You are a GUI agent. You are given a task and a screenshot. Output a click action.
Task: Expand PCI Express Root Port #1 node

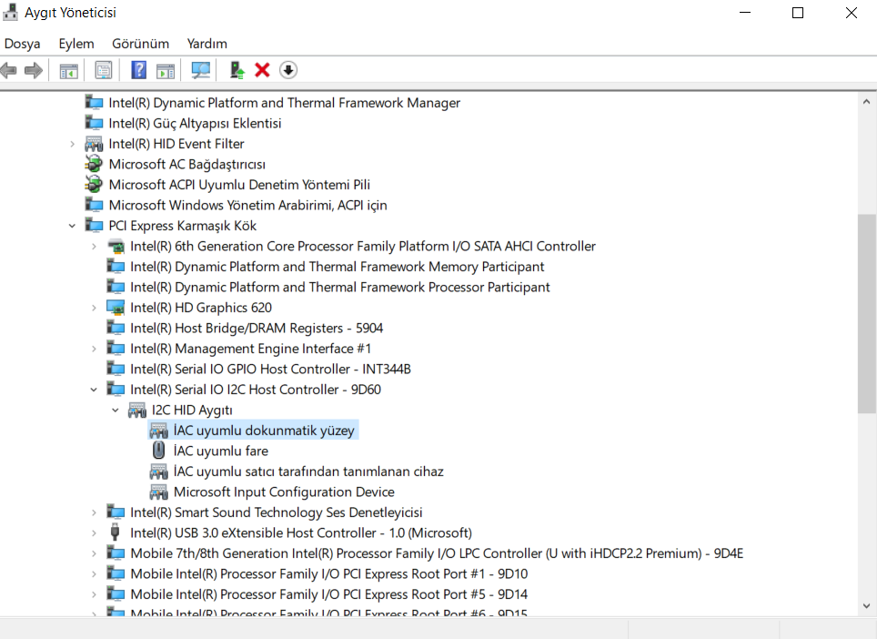coord(94,574)
